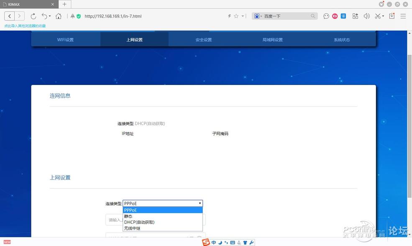Open Sogou input method settings wrench

pyautogui.click(x=251, y=242)
